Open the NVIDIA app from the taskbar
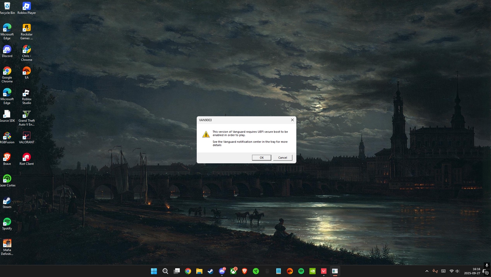 pyautogui.click(x=313, y=271)
